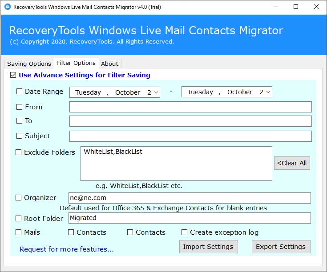
Task: Check the Exclude Folders option
Action: point(19,152)
